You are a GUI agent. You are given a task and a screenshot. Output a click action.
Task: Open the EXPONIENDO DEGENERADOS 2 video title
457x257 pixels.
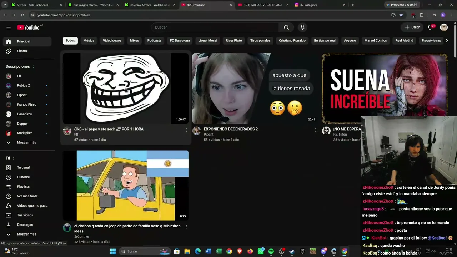click(x=231, y=129)
